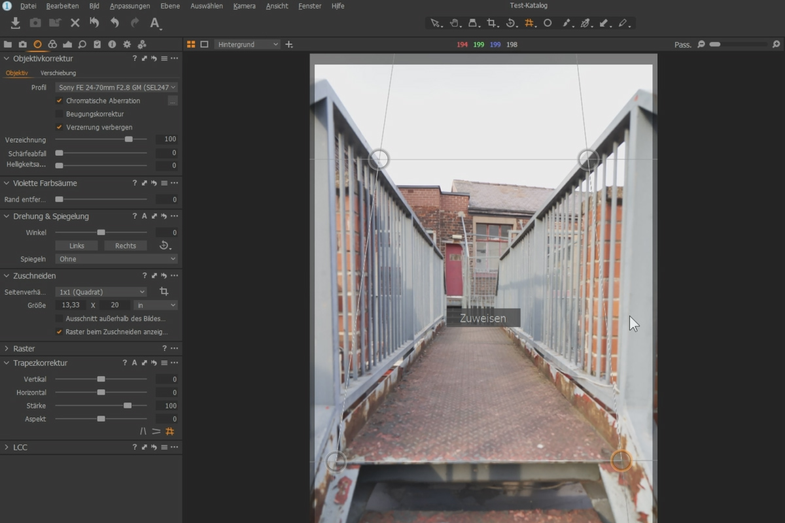Expand the LCC panel

pyautogui.click(x=7, y=447)
